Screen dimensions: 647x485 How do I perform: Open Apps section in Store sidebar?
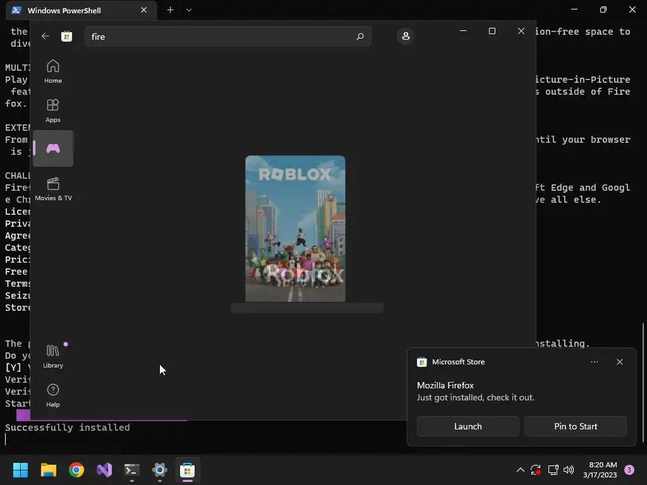click(x=53, y=111)
